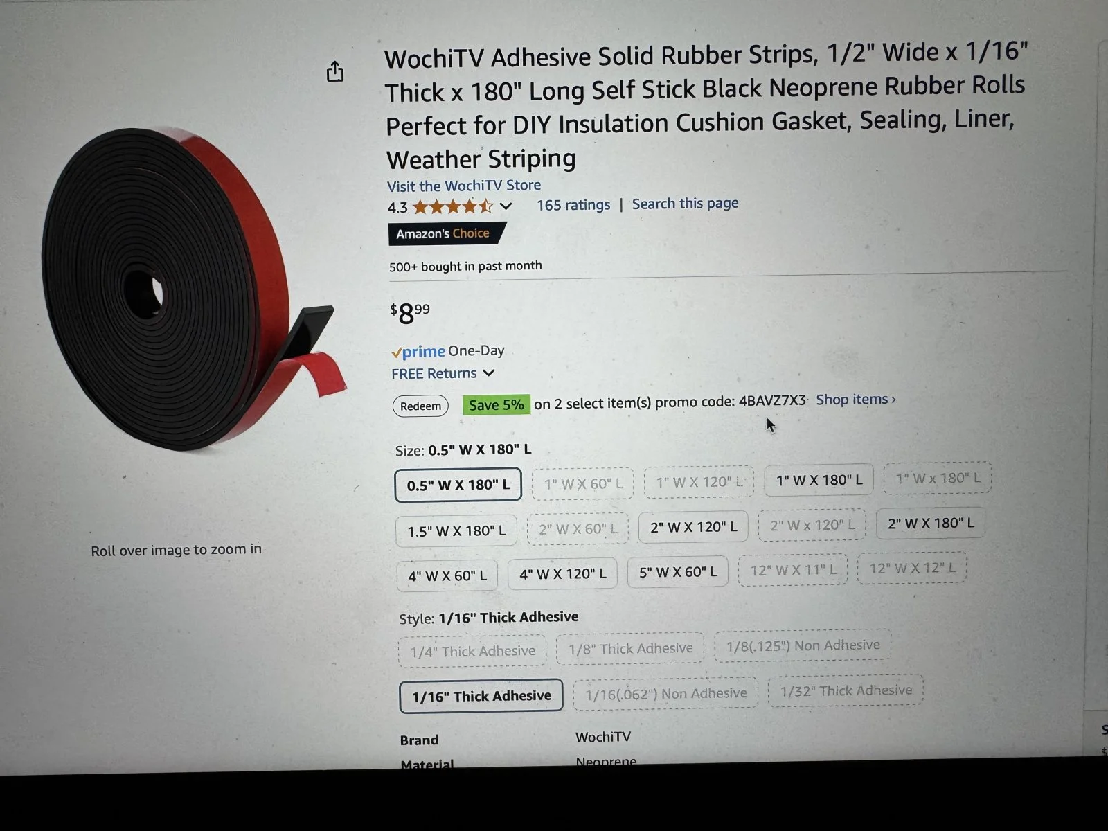
Task: Click the Amazon's Choice badge
Action: point(447,233)
